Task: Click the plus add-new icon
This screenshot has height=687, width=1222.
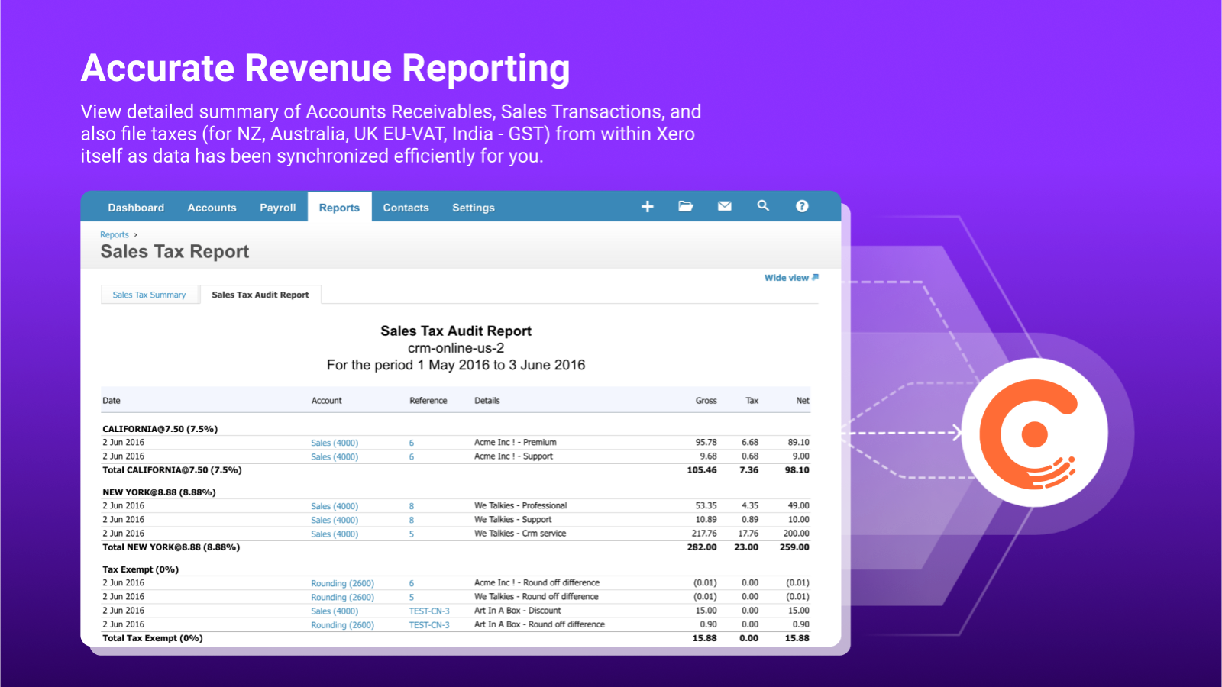Action: (647, 207)
